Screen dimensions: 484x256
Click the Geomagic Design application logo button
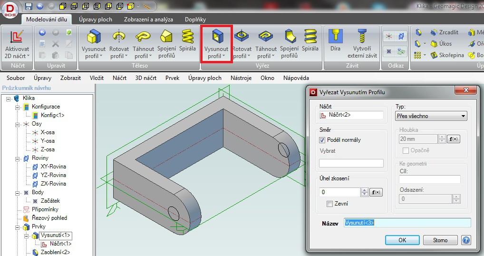[x=10, y=10]
